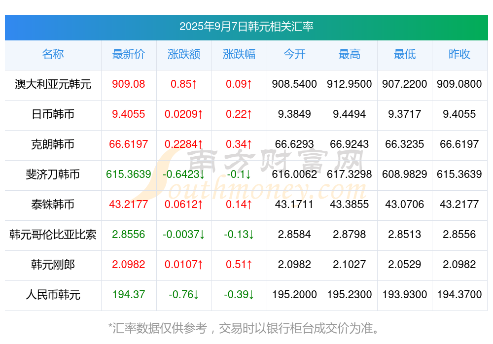
Task: Click the 涨跌额 column header
Action: tap(183, 54)
